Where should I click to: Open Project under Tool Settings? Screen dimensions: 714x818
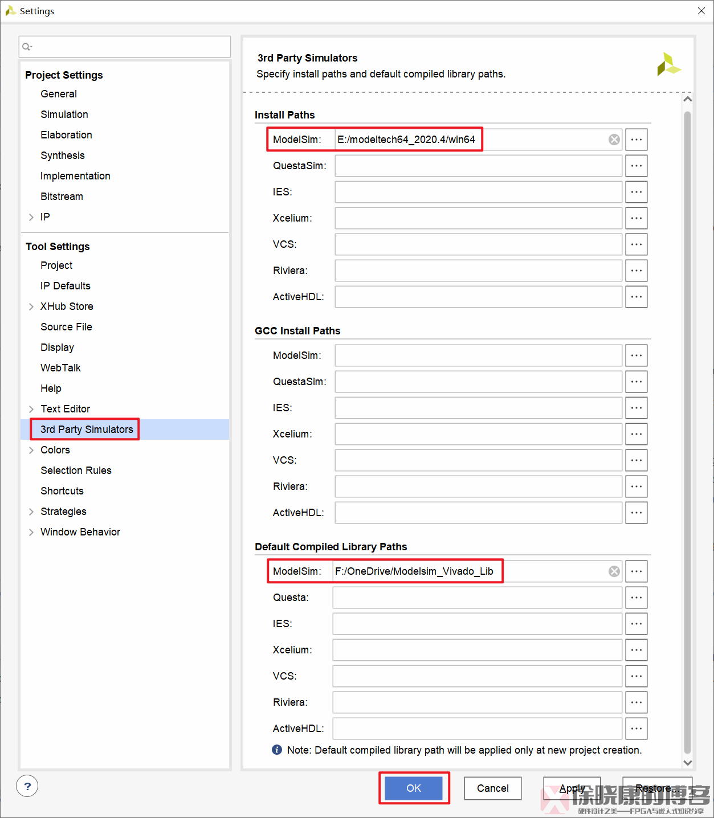coord(56,265)
